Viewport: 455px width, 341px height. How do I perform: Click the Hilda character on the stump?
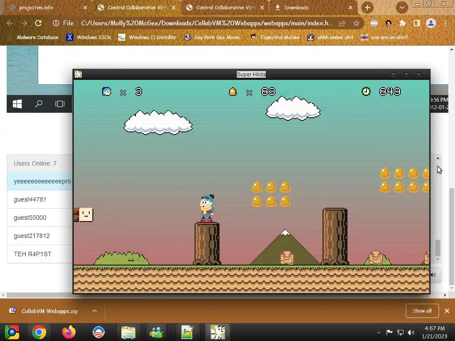pyautogui.click(x=207, y=208)
